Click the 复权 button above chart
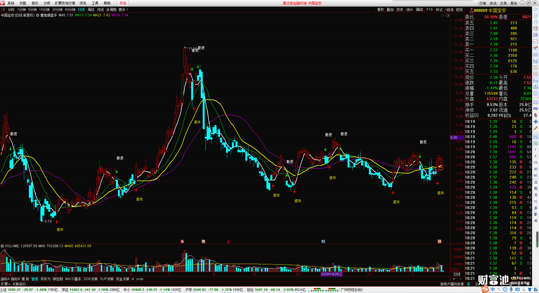 tap(380, 10)
